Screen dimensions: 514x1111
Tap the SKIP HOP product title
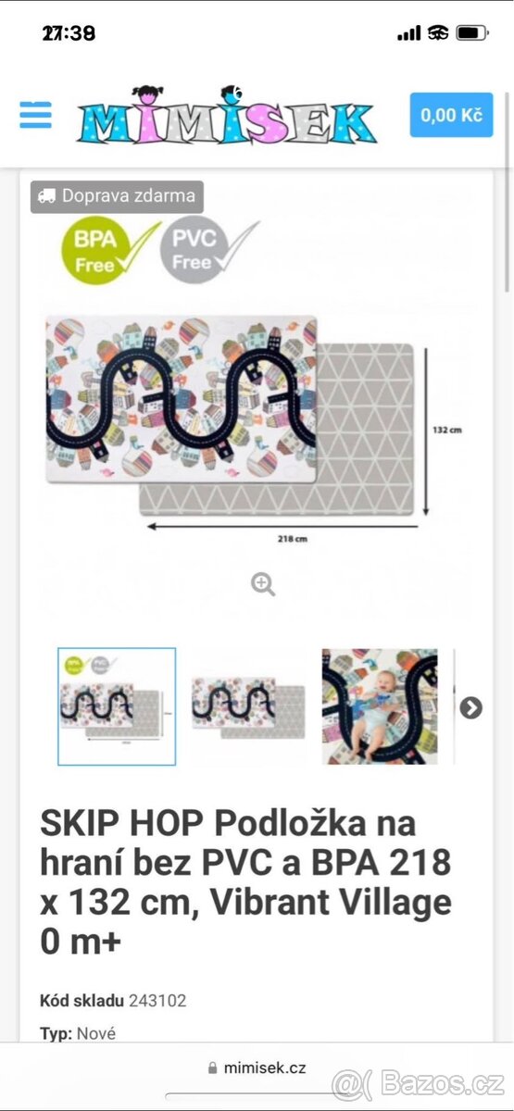(x=245, y=868)
